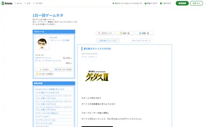Click the ヴァリスII logo image
The image size is (204, 127).
point(97,76)
